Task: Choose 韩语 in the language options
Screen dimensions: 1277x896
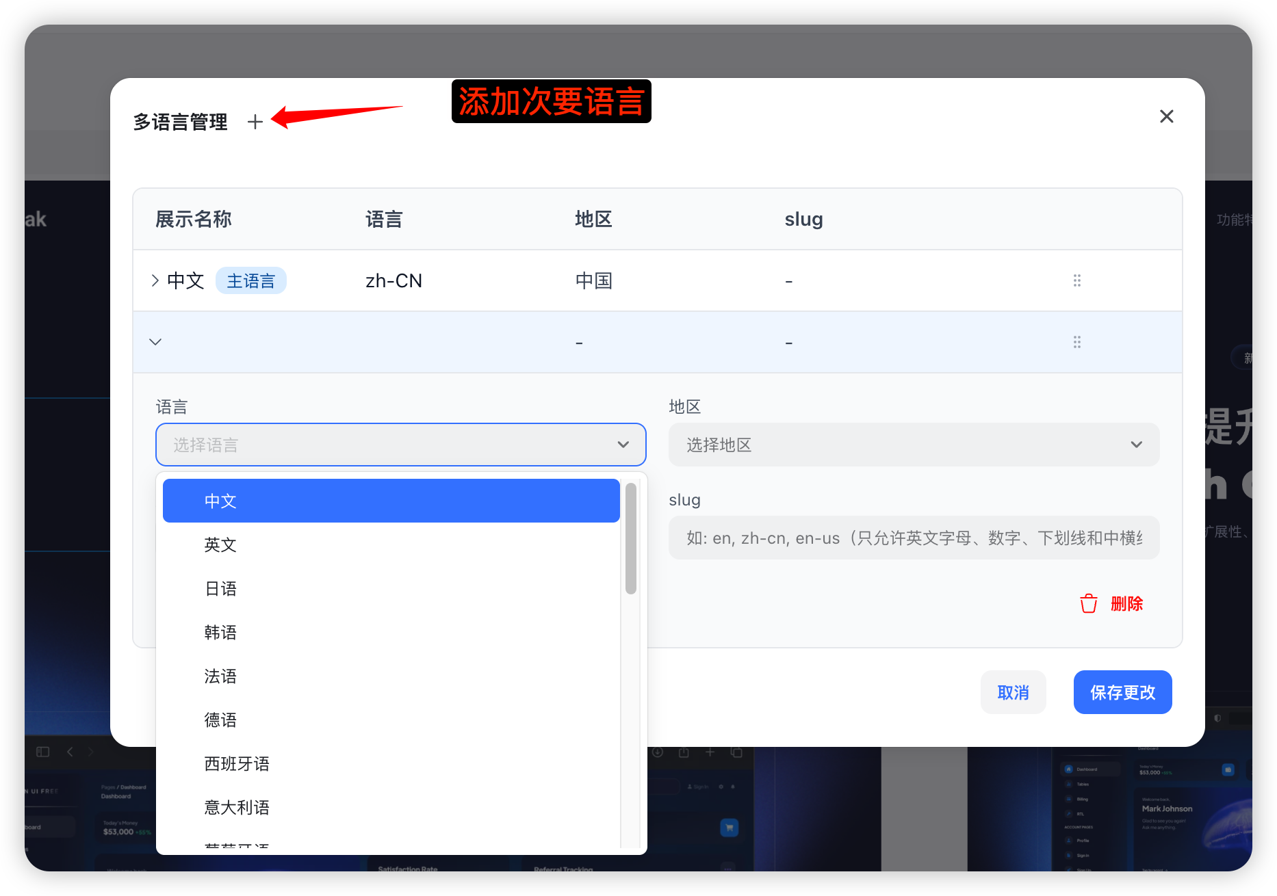Action: coord(390,632)
